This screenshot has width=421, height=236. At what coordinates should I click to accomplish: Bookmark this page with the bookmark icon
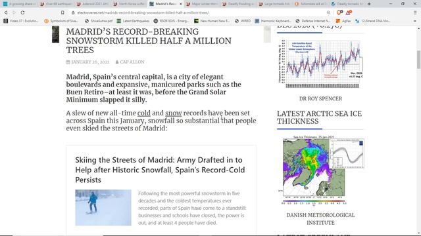(62, 12)
